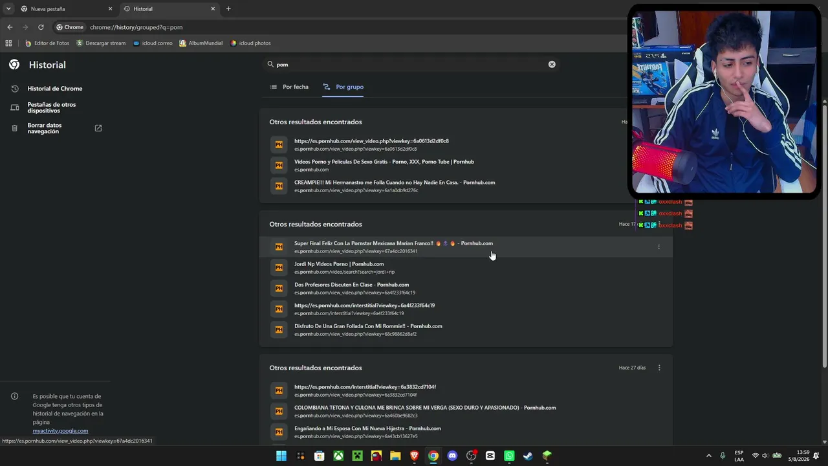Screen dimensions: 828x466
Task: Follow the myactivity.google.com link
Action: click(x=60, y=431)
